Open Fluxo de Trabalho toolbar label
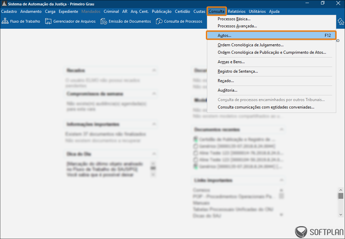Viewport: 345px width, 239px height. pyautogui.click(x=25, y=21)
